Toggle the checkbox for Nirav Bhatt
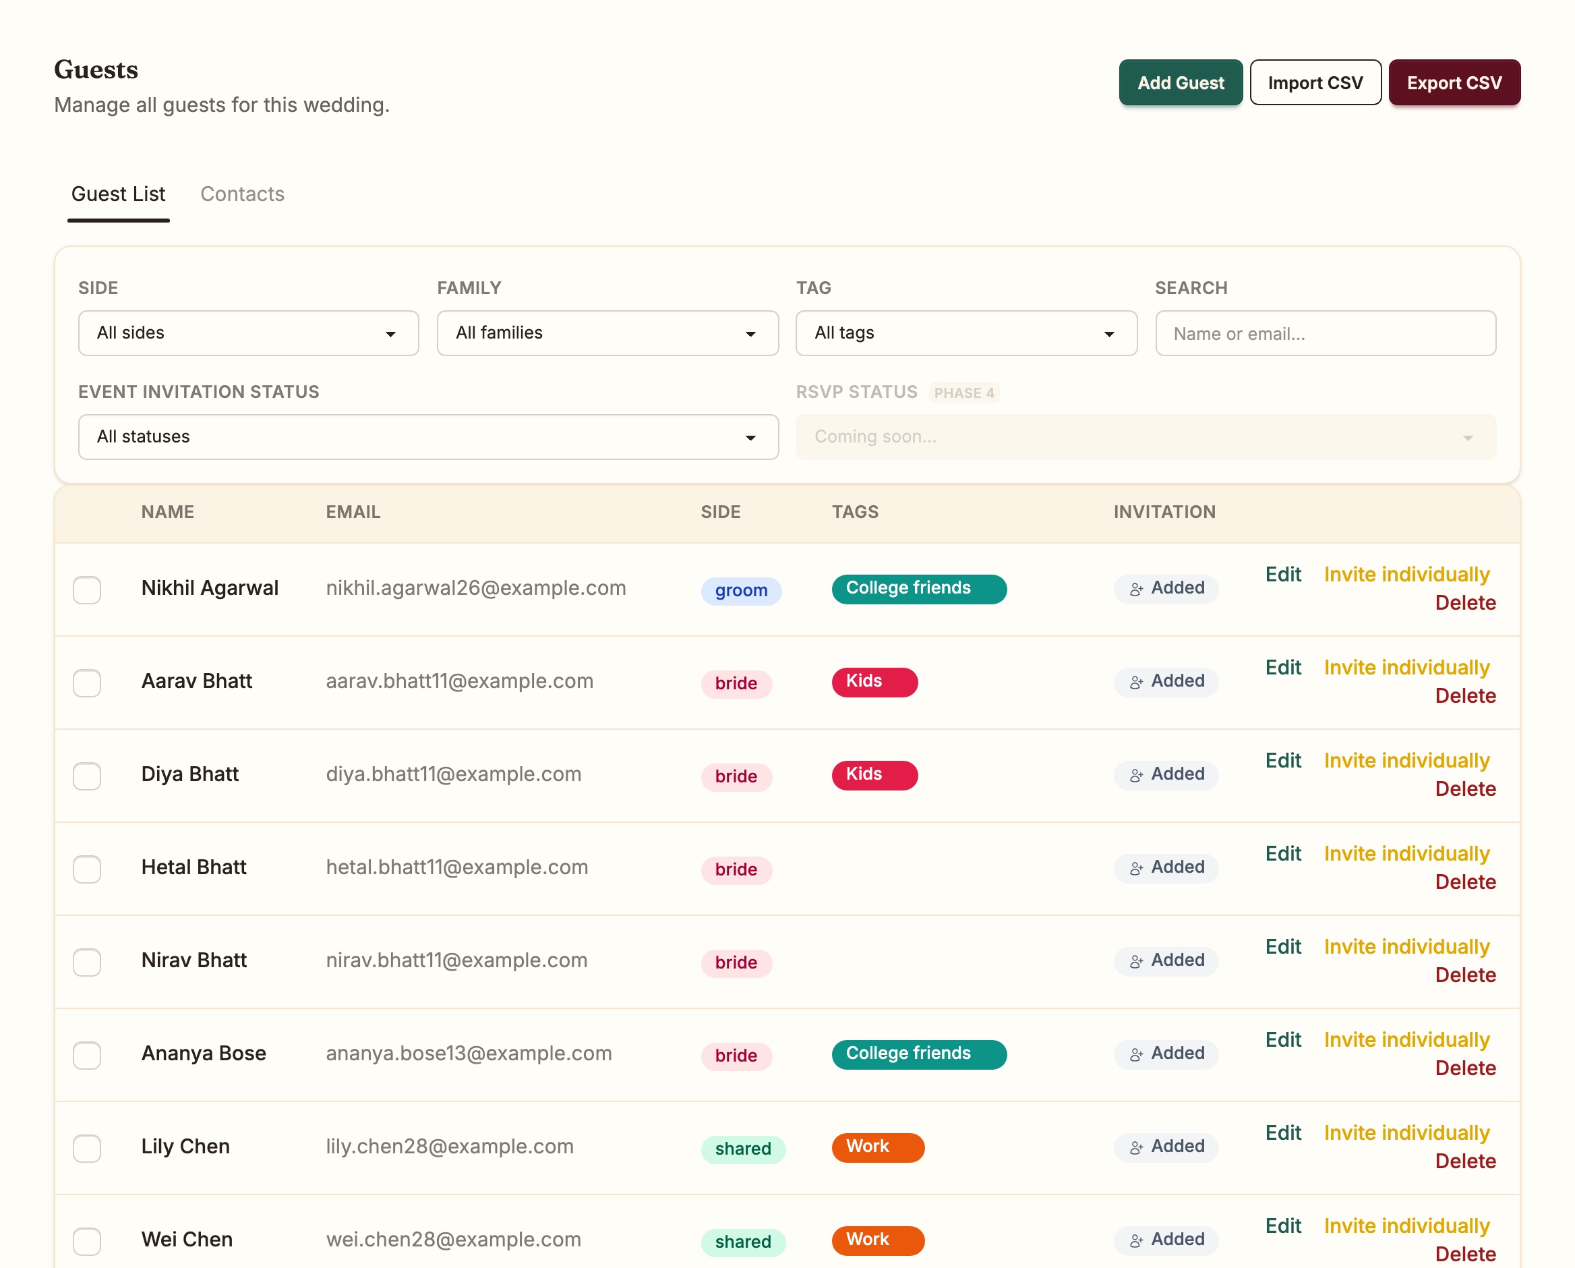1575x1268 pixels. tap(87, 962)
